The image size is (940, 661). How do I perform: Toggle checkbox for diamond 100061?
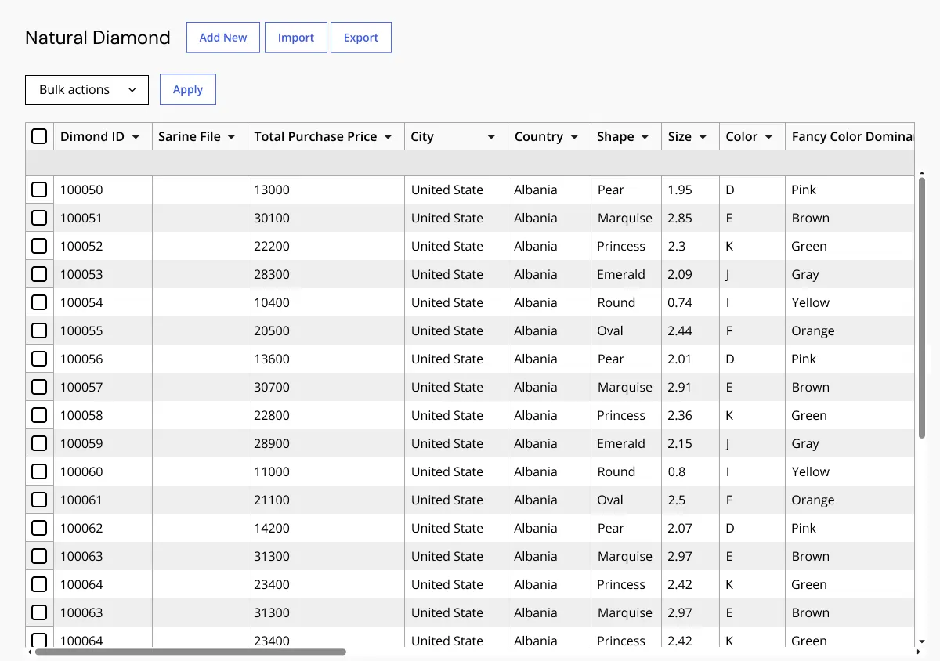click(x=39, y=500)
